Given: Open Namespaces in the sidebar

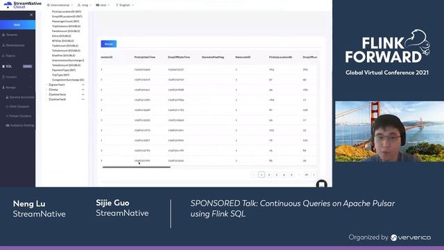Looking at the screenshot, I should click(x=15, y=45).
